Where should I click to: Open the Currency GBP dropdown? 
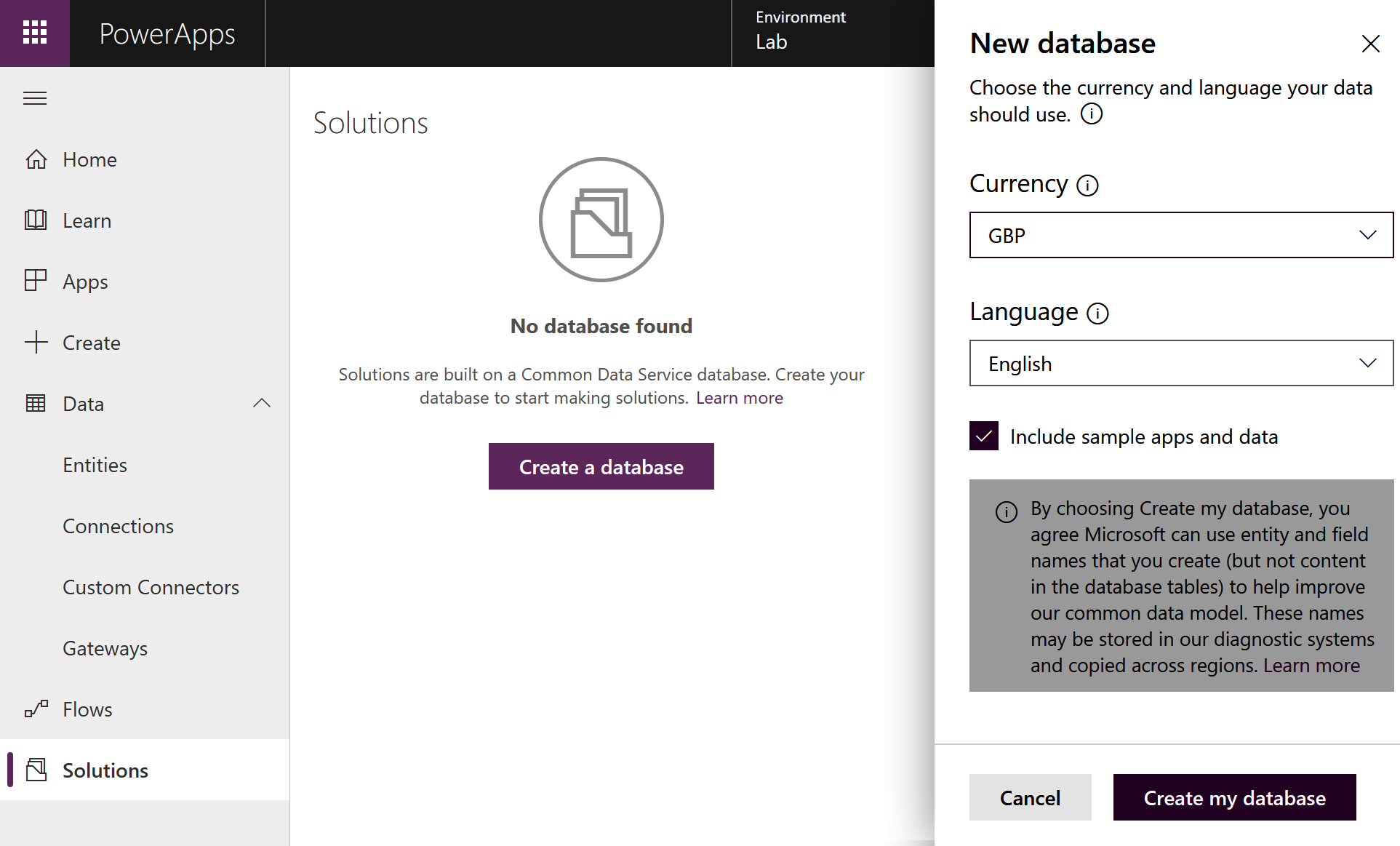pos(1181,235)
